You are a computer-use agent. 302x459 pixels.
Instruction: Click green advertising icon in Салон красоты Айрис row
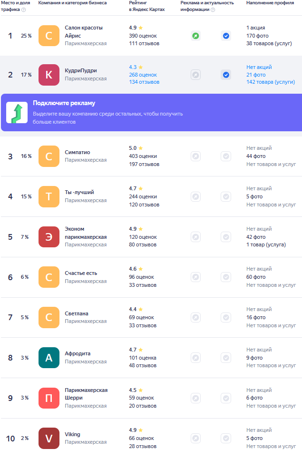(195, 36)
